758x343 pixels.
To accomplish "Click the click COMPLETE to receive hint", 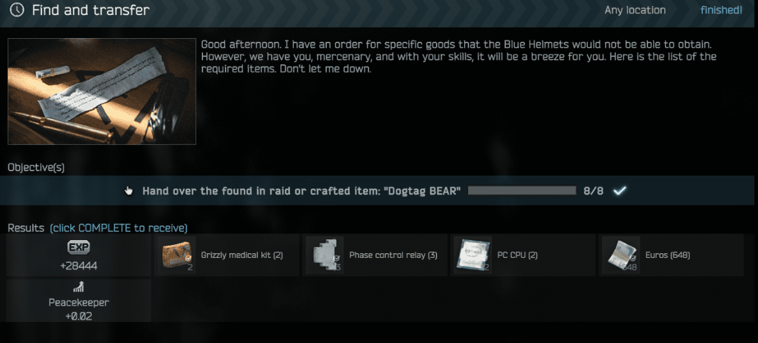I will click(119, 228).
